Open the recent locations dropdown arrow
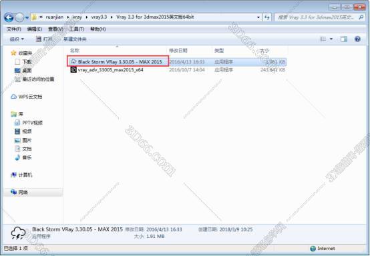 (x=27, y=17)
